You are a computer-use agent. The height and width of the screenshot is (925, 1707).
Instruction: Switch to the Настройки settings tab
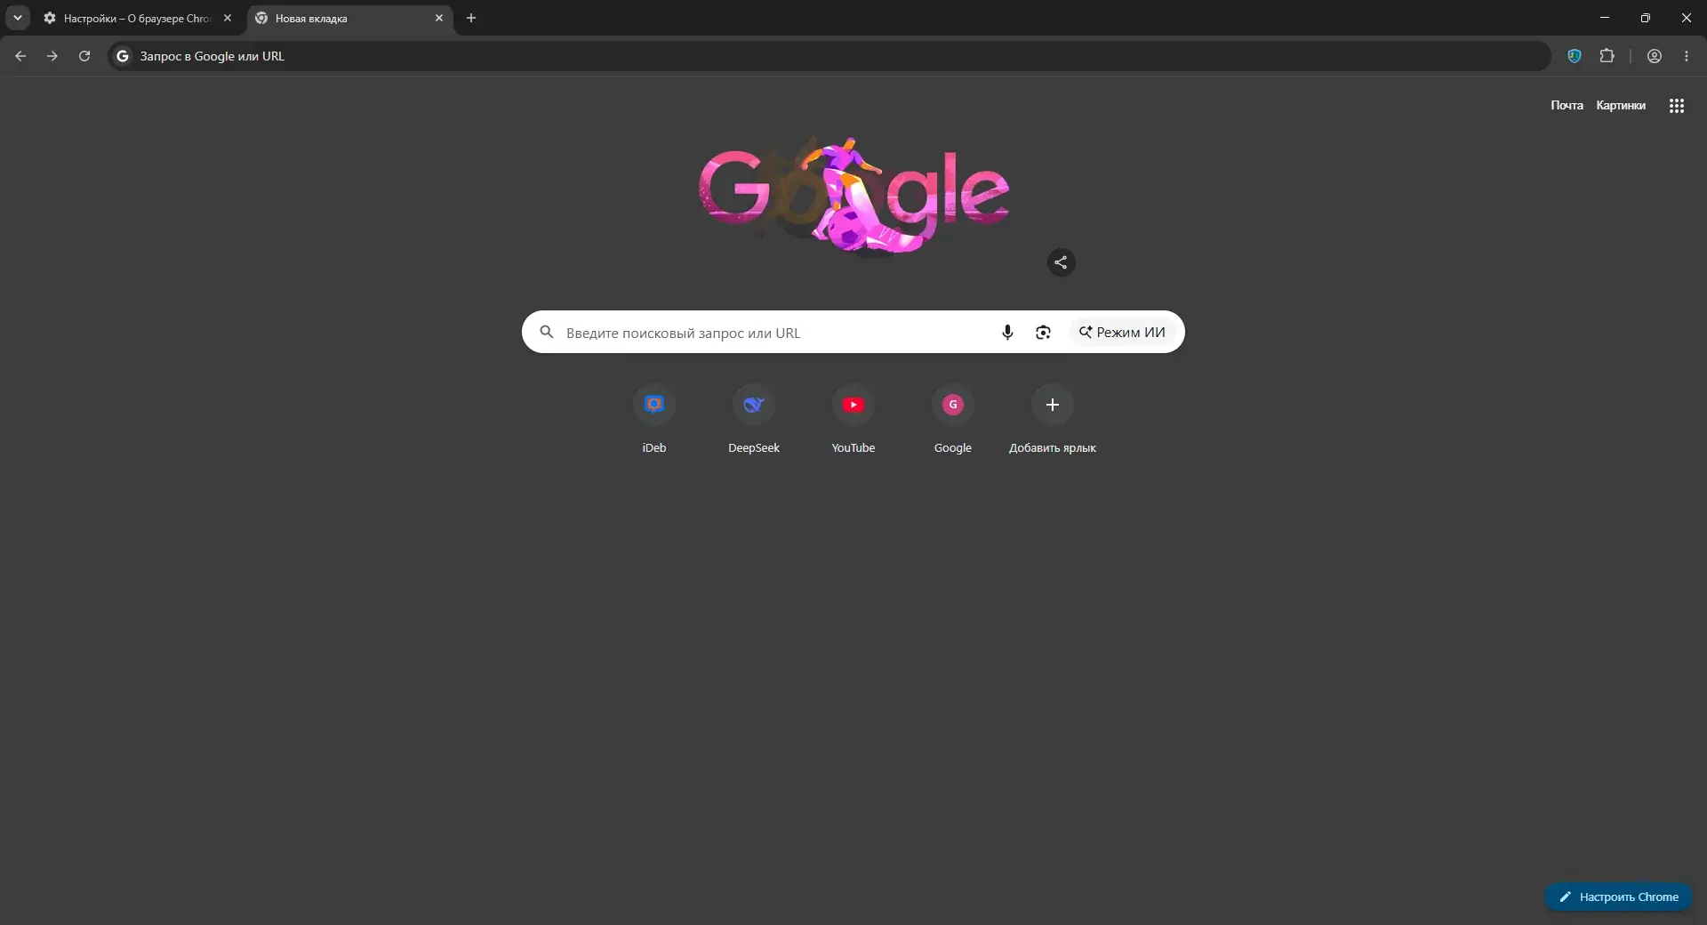point(138,18)
